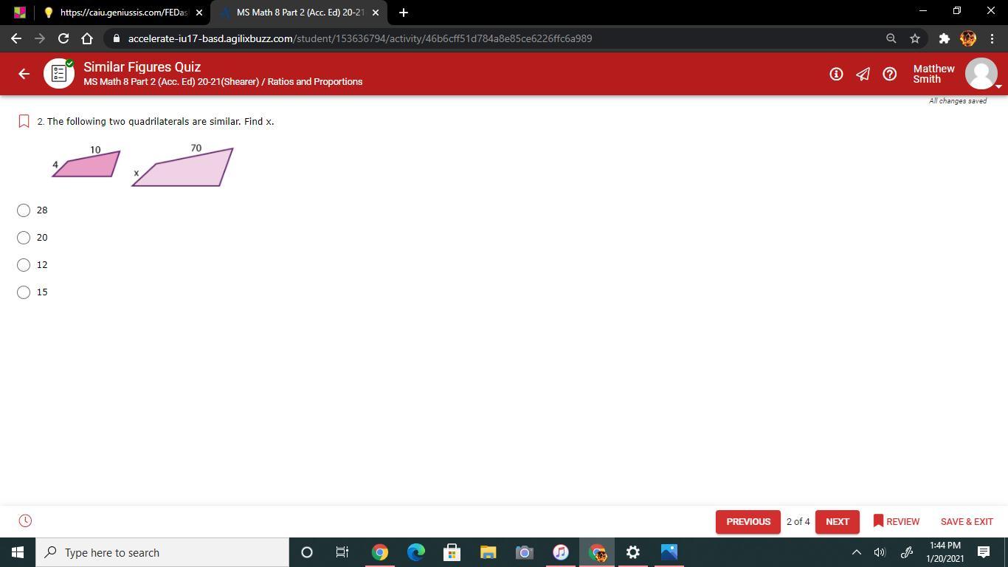Click the '2 of 4' question counter

[798, 521]
